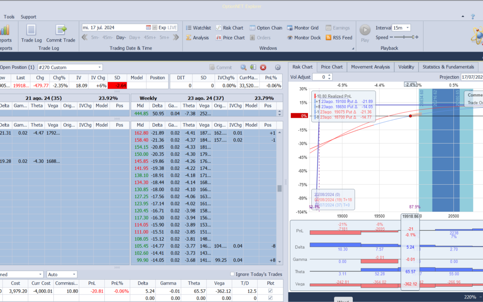483x302 pixels.
Task: Switch to the Risk Chart tab
Action: (302, 67)
